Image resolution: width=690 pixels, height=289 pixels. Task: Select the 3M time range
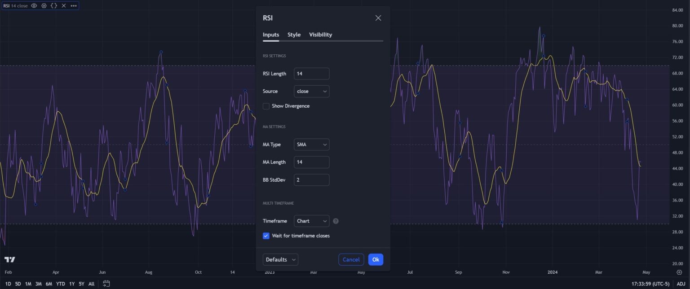(x=39, y=284)
